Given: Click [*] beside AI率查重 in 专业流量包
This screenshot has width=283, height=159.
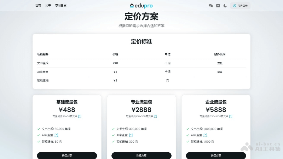Looking at the screenshot, I should (x=131, y=135).
